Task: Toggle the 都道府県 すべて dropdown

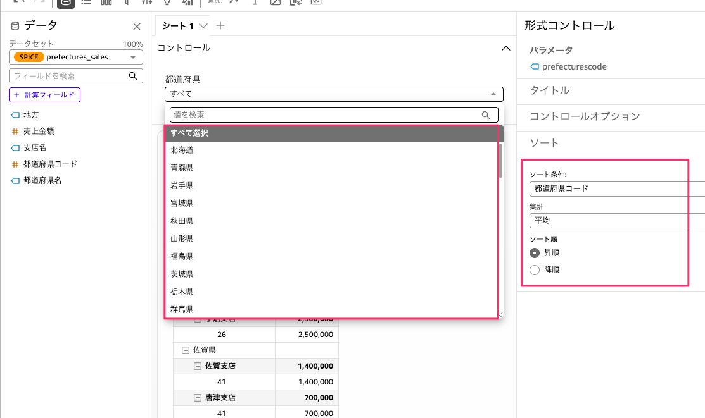Action: coord(334,94)
